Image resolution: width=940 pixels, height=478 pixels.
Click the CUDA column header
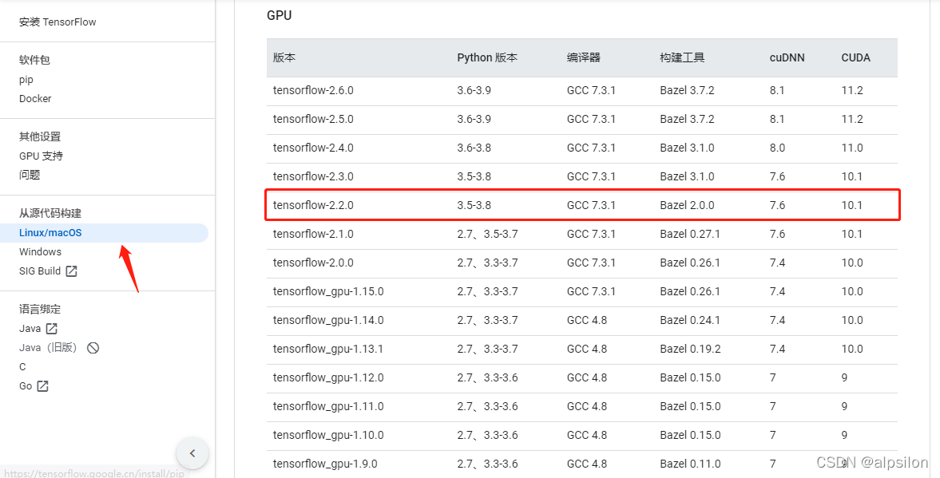tap(856, 57)
